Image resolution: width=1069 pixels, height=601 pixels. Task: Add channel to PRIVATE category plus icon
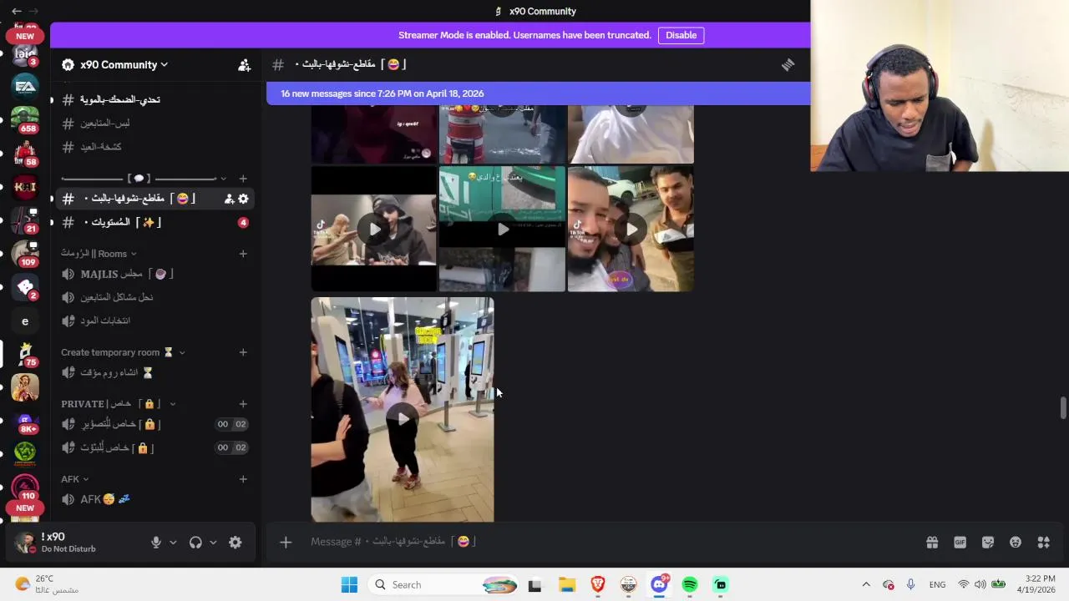(243, 404)
